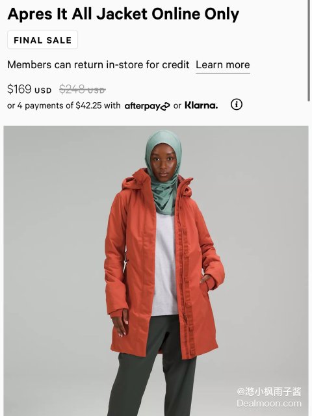Click the Klarna logo

pyautogui.click(x=201, y=105)
